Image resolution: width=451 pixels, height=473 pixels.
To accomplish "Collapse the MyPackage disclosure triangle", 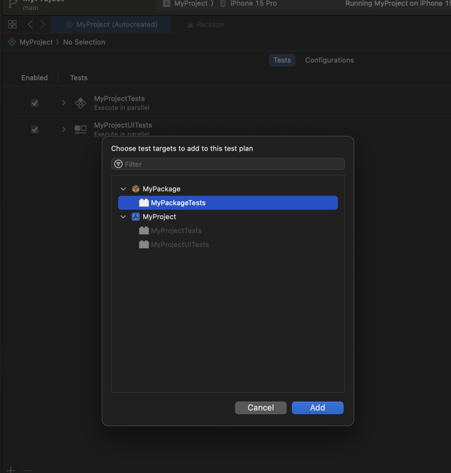I will (123, 188).
